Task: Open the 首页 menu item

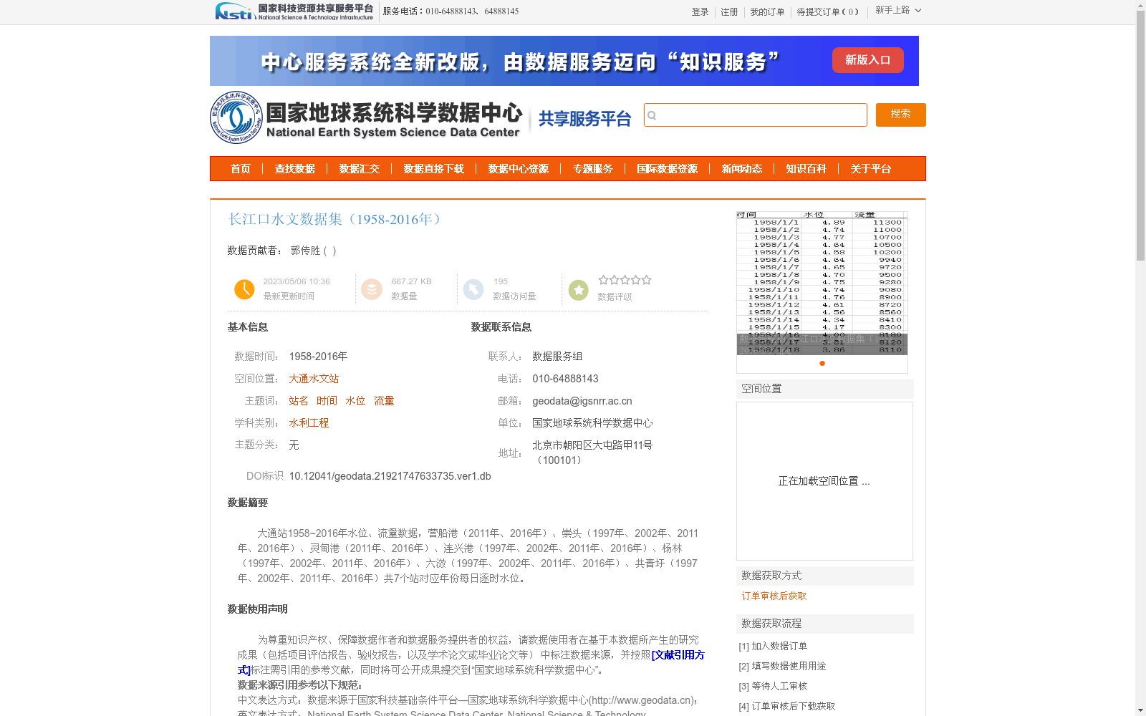Action: click(241, 169)
